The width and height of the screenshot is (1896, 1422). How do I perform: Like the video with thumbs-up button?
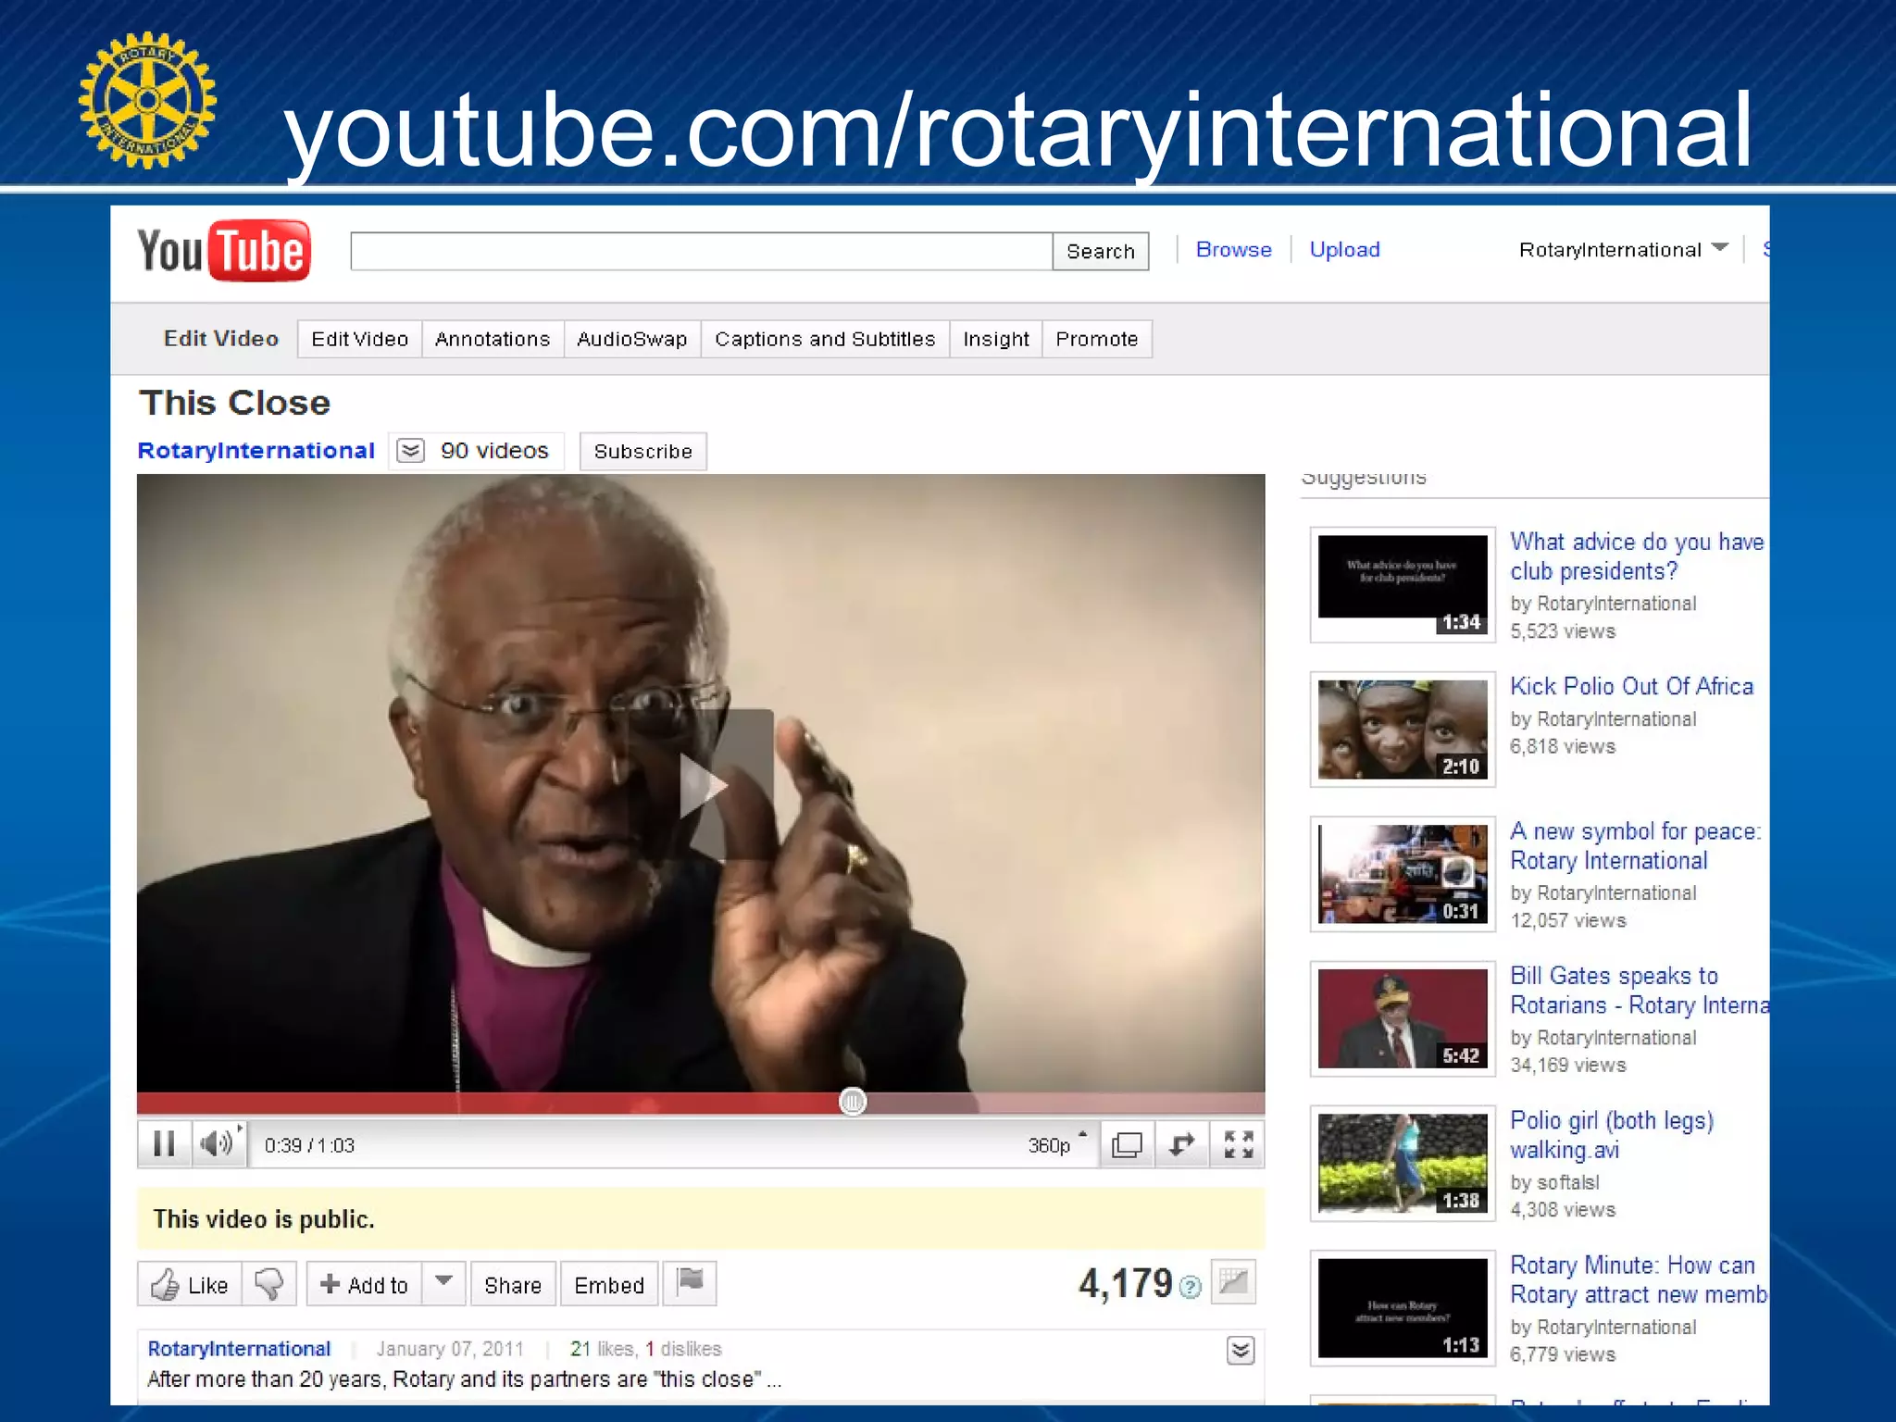(190, 1284)
